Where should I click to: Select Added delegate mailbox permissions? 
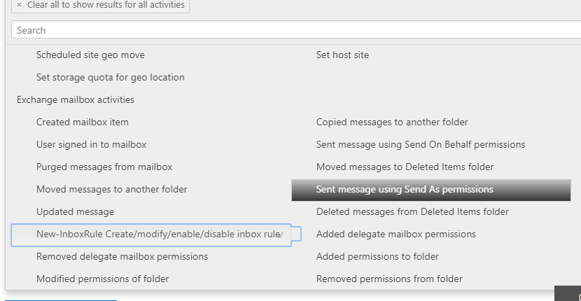click(x=395, y=234)
